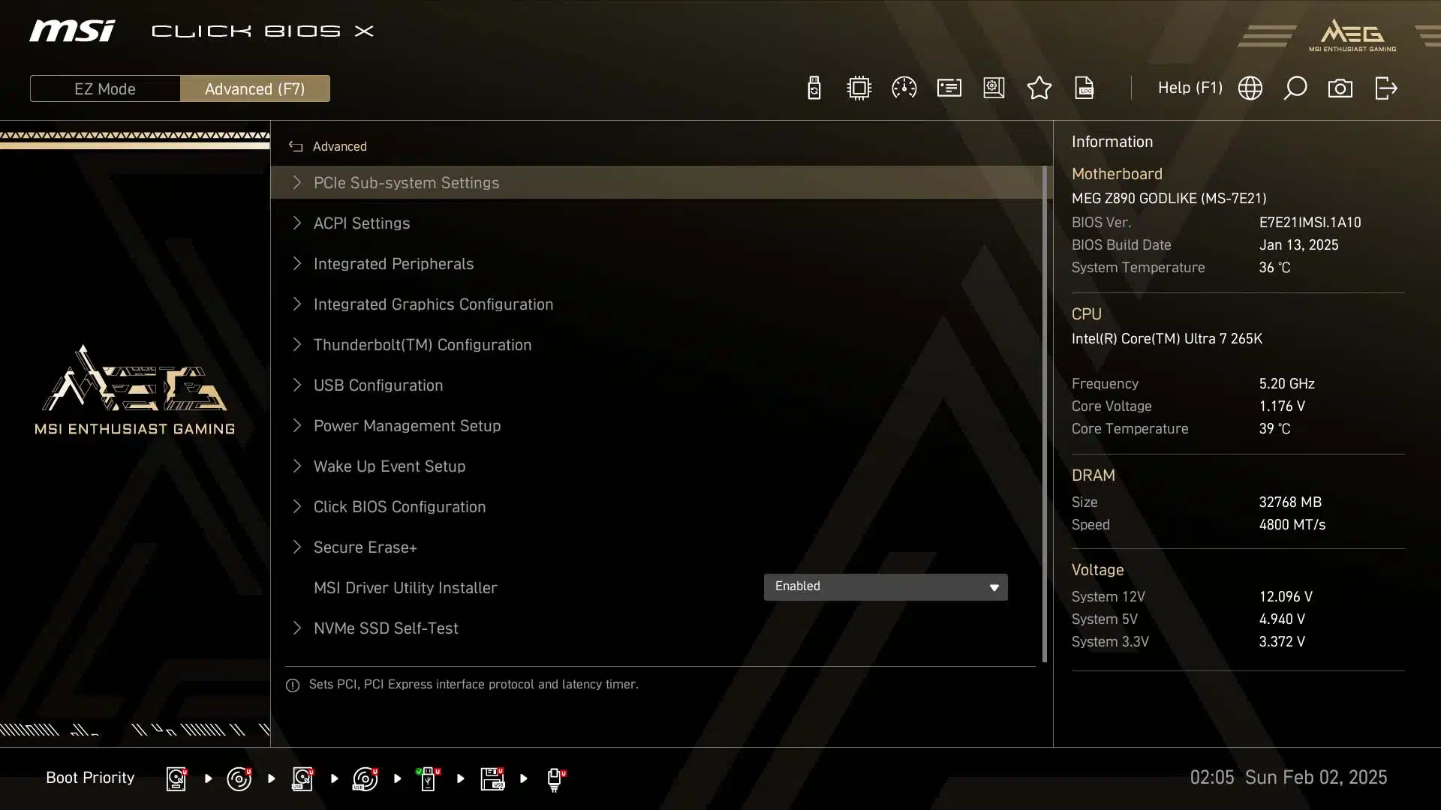Click the DRAM size 32768 MB value
The width and height of the screenshot is (1441, 810).
1290,502
